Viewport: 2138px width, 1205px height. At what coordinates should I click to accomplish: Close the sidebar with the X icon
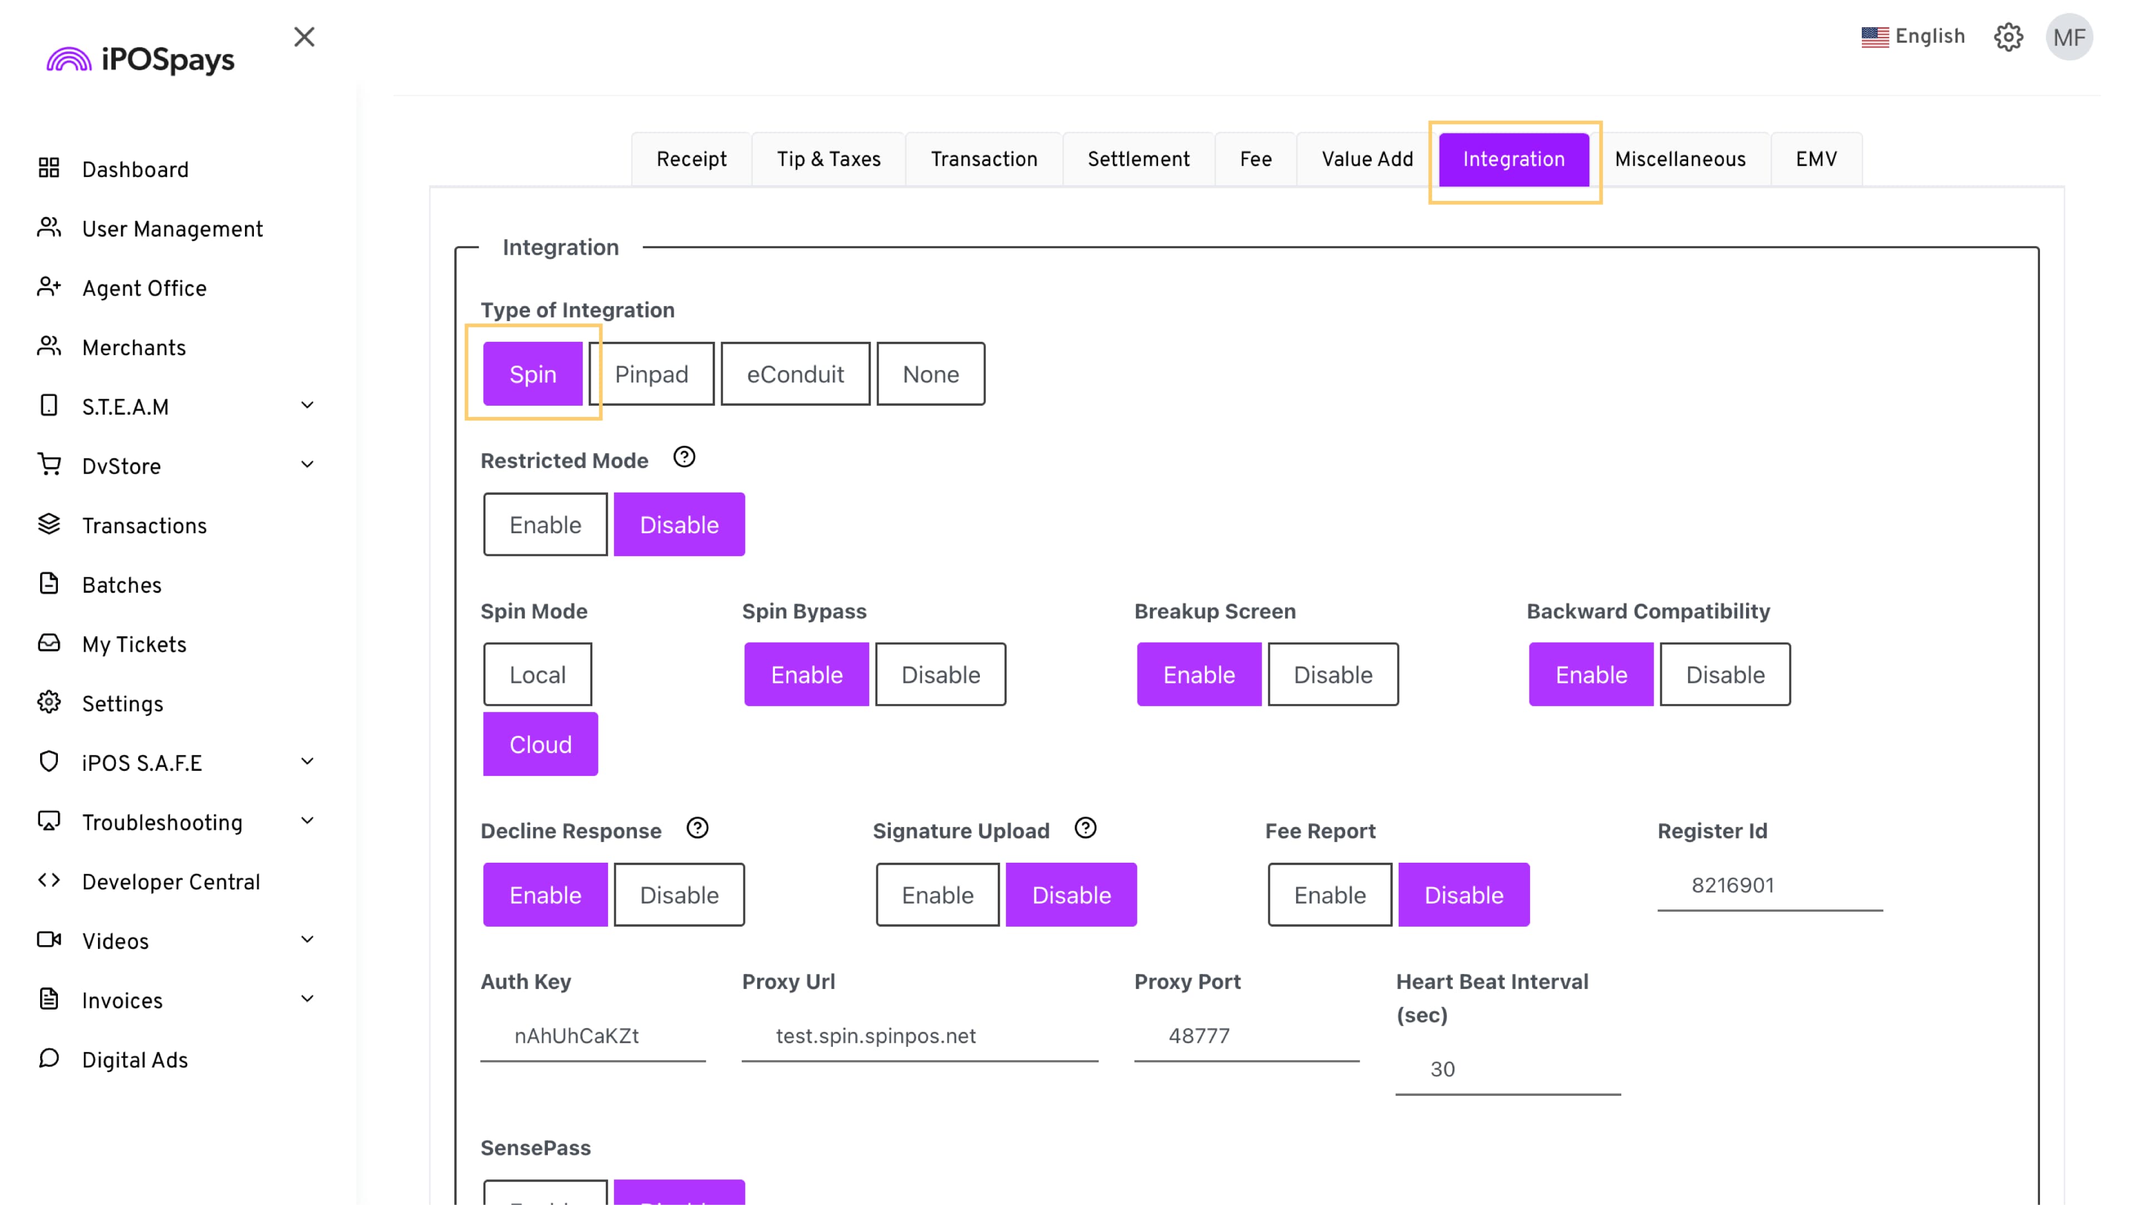click(x=305, y=37)
